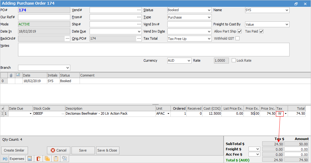311x163 pixels.
Task: Click into the Notes text field
Action: [154, 50]
